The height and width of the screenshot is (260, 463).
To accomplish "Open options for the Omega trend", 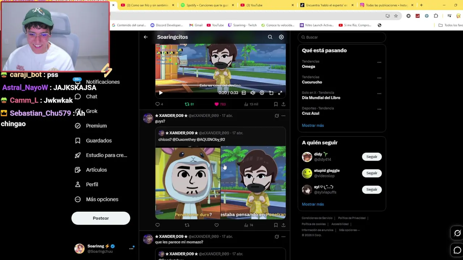I will pos(379,62).
